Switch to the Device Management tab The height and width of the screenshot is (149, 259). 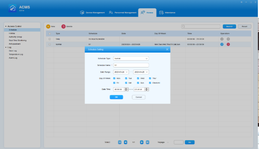click(x=92, y=13)
